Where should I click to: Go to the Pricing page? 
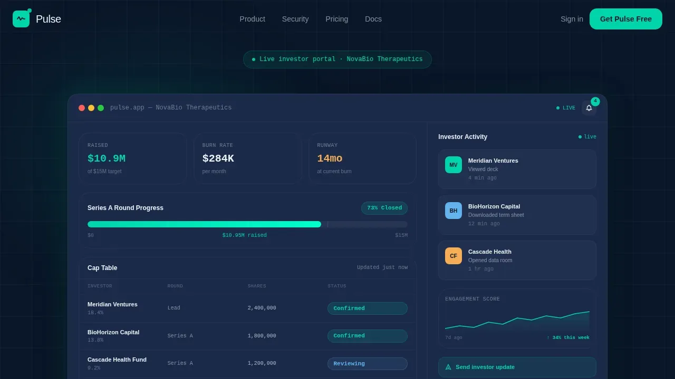(337, 19)
